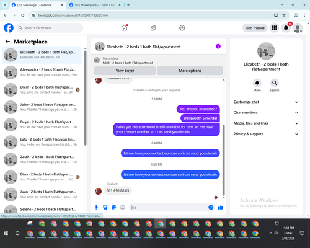Viewport: 310px width, 248px height.
Task: Open Zaiah conversation in the list
Action: (x=42, y=159)
